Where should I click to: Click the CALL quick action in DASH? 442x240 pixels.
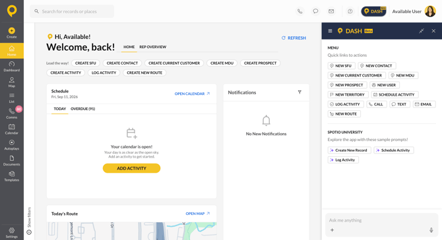[377, 104]
